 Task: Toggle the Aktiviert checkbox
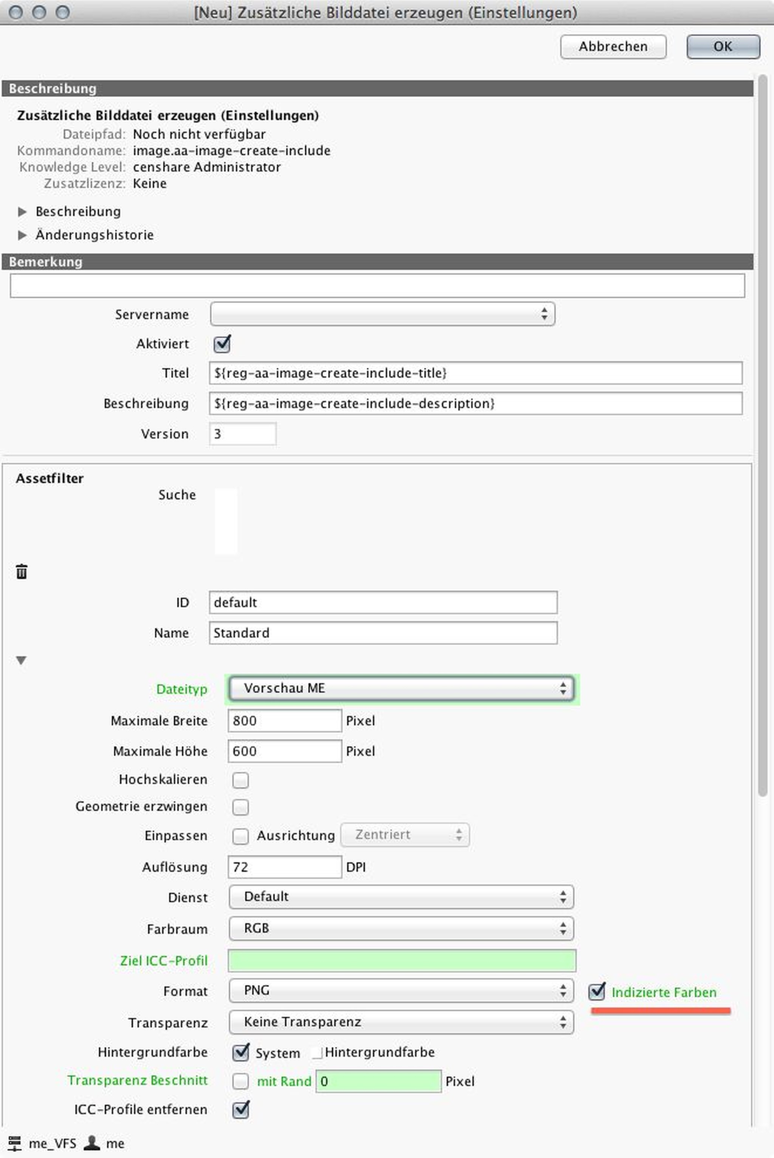tap(221, 344)
